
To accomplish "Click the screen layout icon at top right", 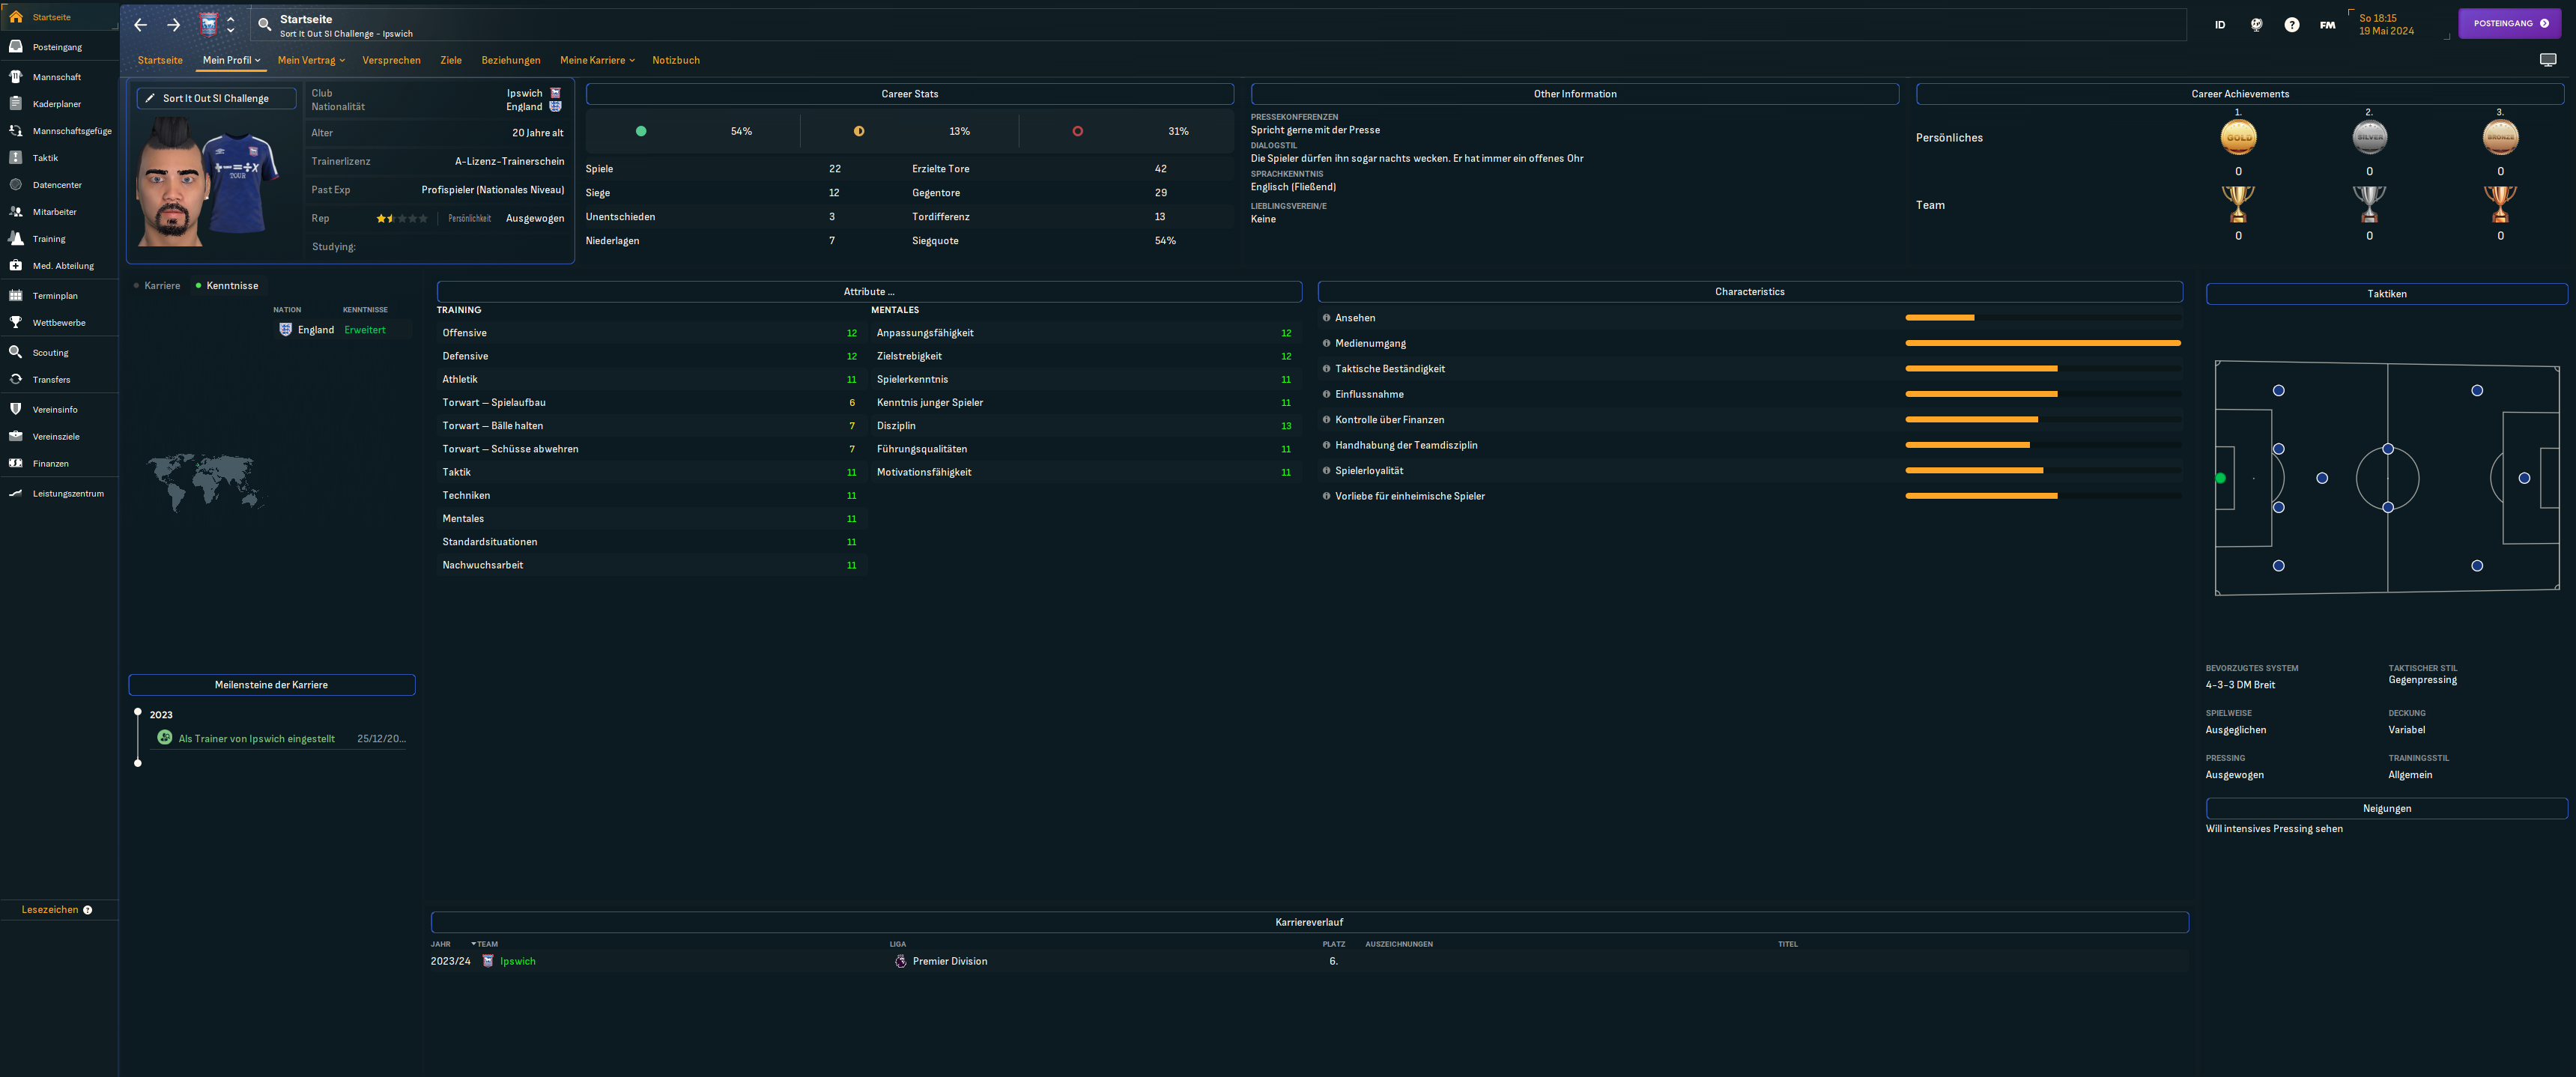I will pyautogui.click(x=2548, y=60).
